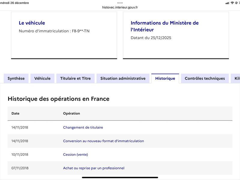This screenshot has height=180, width=240.
Task: Select the 10/11/2018 date cell
Action: (x=20, y=154)
